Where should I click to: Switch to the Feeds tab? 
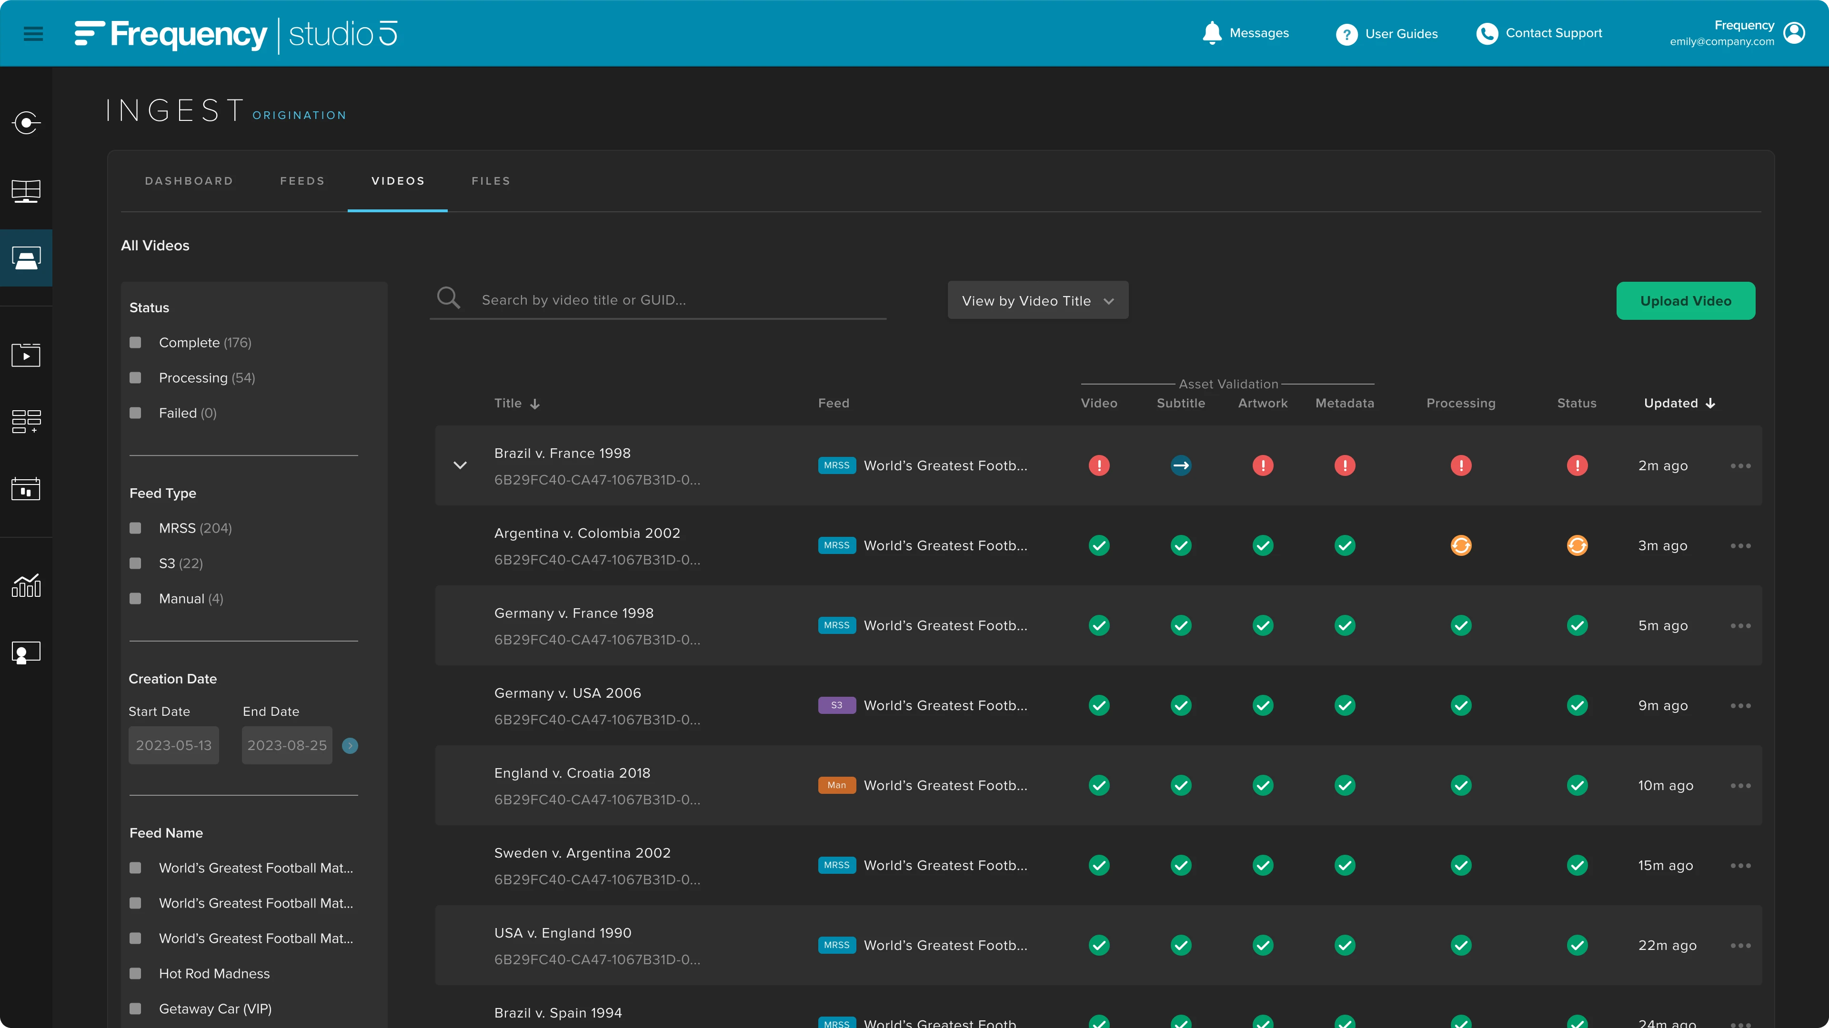point(302,181)
